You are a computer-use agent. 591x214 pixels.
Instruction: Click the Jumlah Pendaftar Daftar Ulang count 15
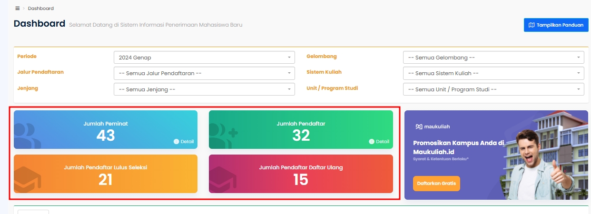tap(301, 179)
